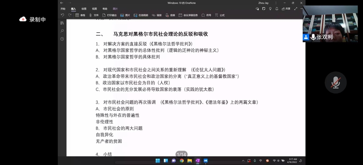Record audio with the 音频 icon

(x=170, y=15)
